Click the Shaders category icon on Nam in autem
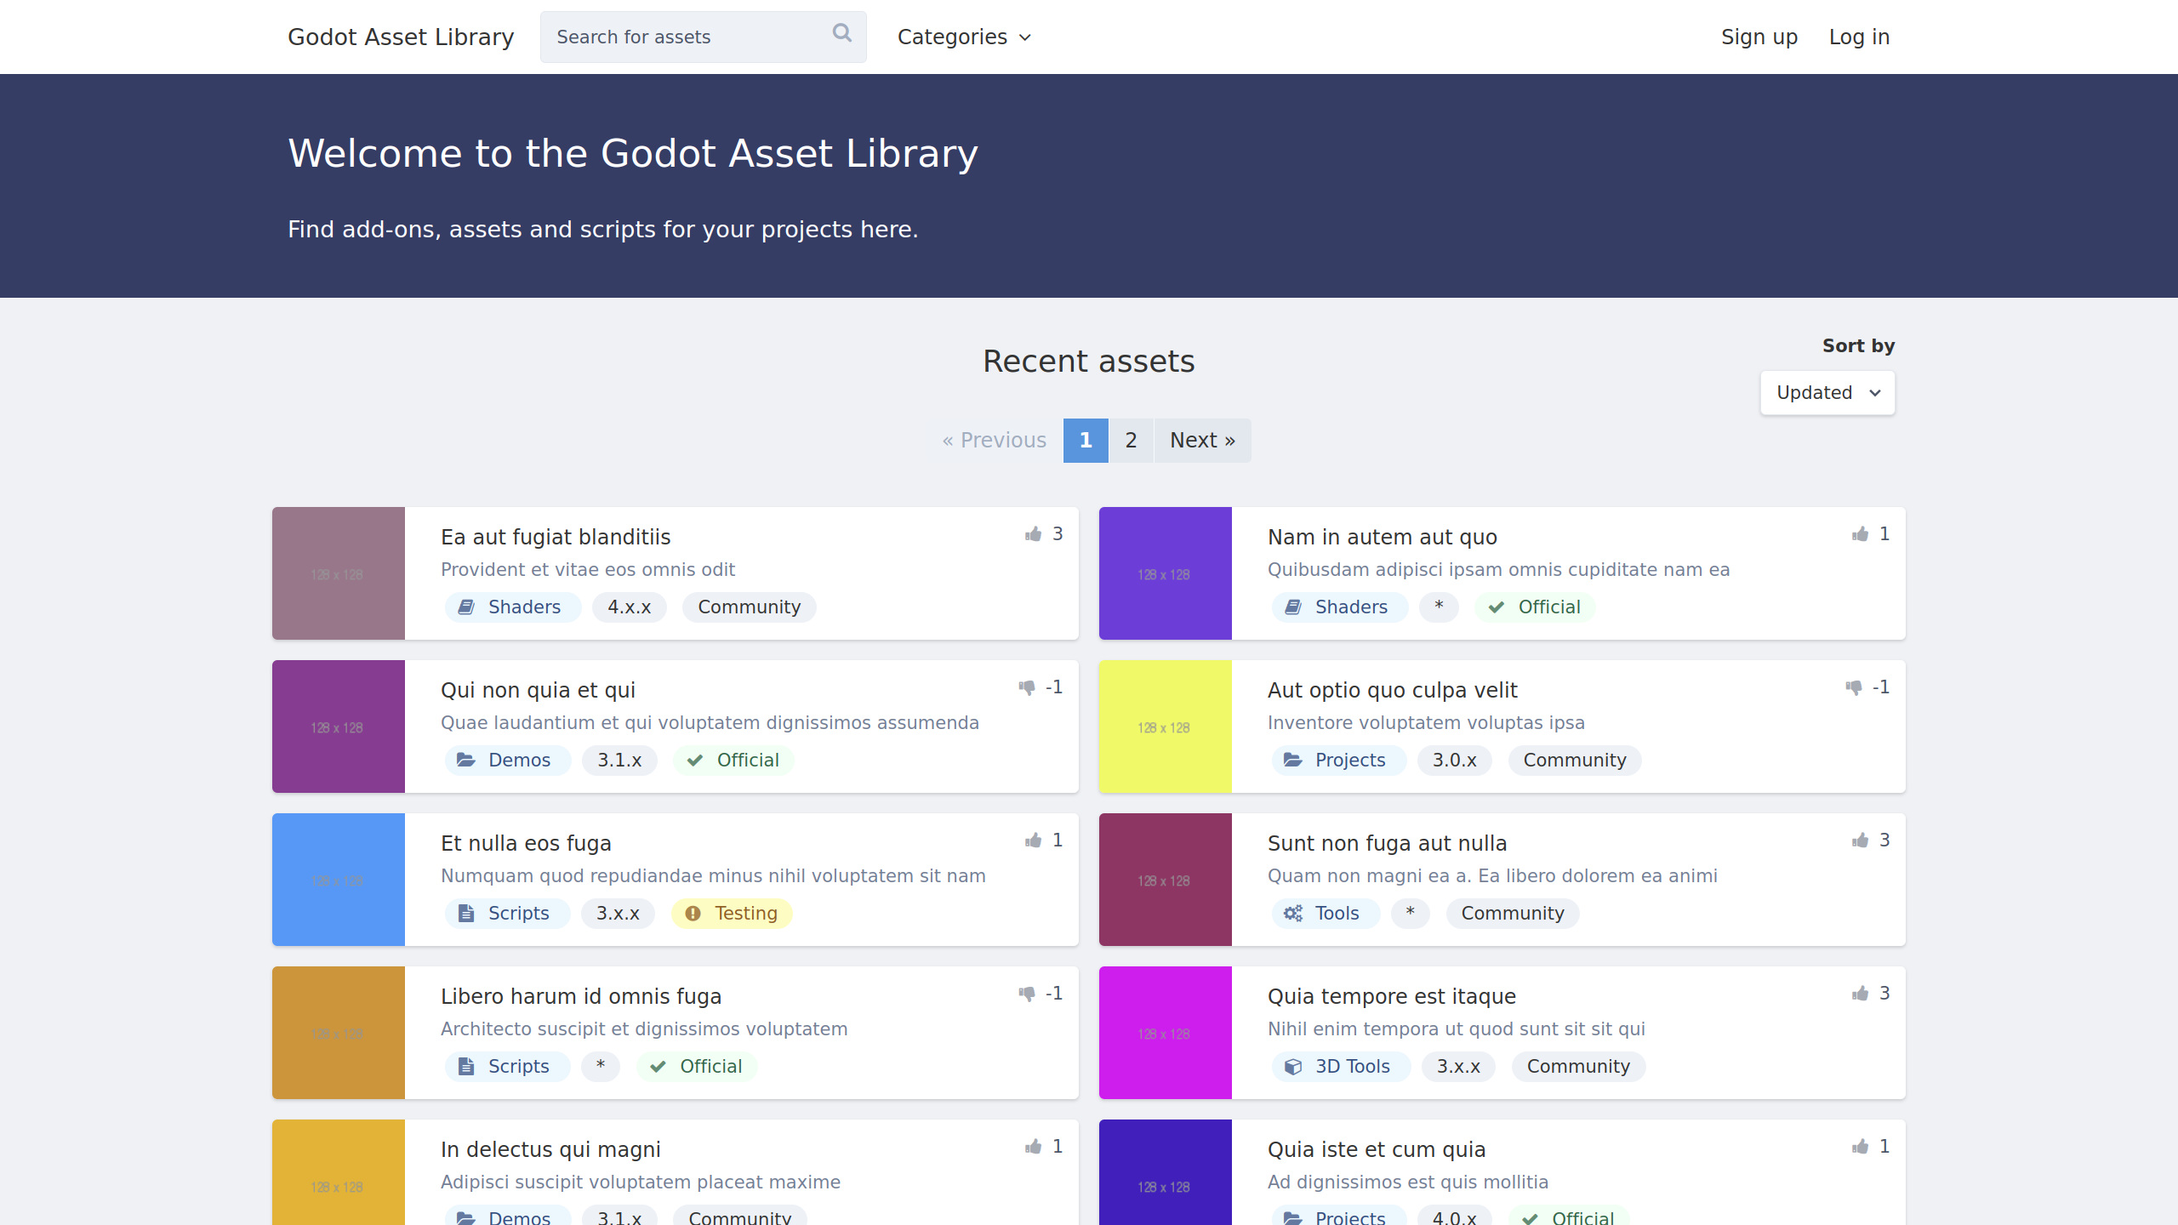Image resolution: width=2178 pixels, height=1225 pixels. coord(1293,607)
